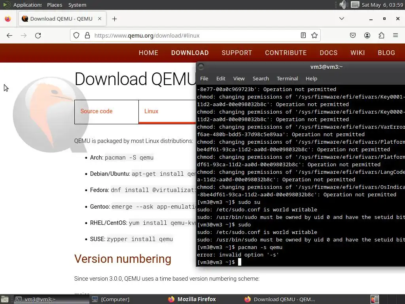This screenshot has height=304, width=405.
Task: Click the 'Fedora:' list item label
Action: point(100,190)
